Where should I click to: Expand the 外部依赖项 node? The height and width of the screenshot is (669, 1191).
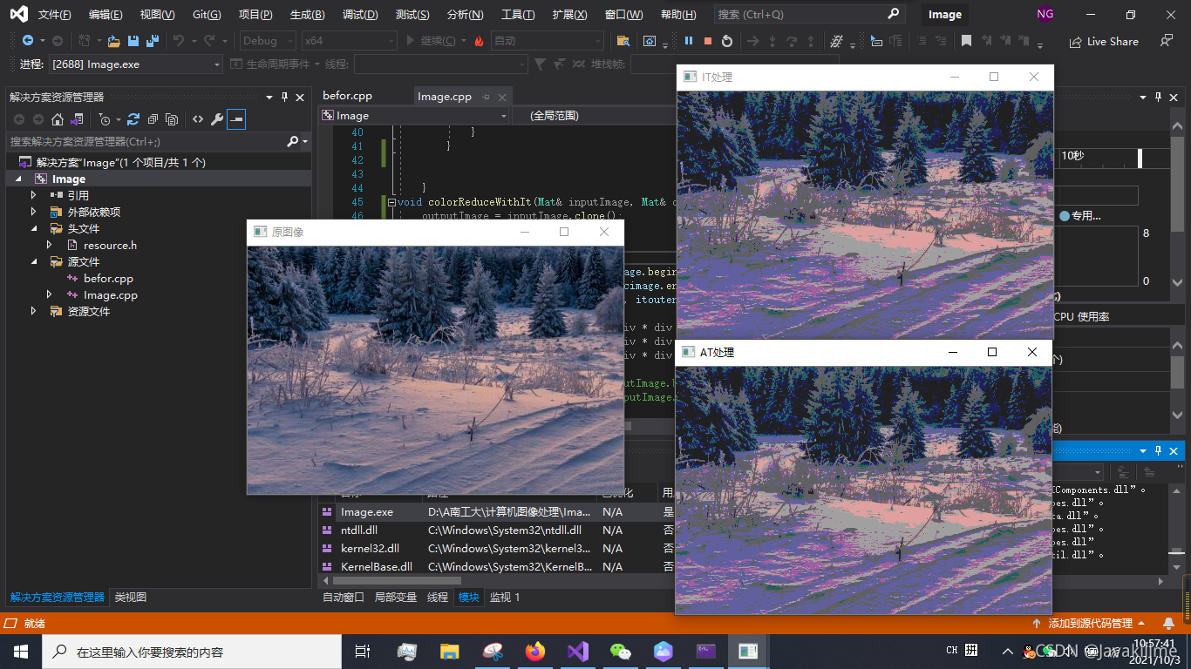(34, 212)
